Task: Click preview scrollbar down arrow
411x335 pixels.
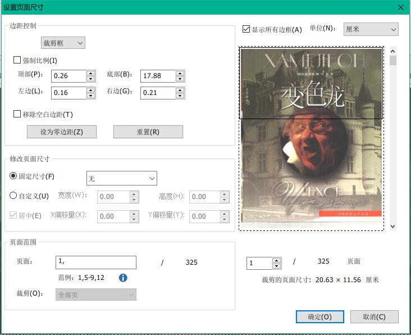Action: (392, 226)
